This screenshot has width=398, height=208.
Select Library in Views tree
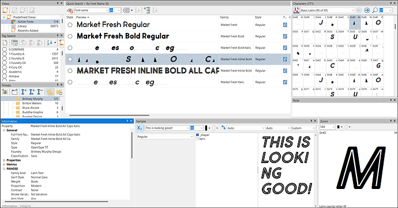22,26
